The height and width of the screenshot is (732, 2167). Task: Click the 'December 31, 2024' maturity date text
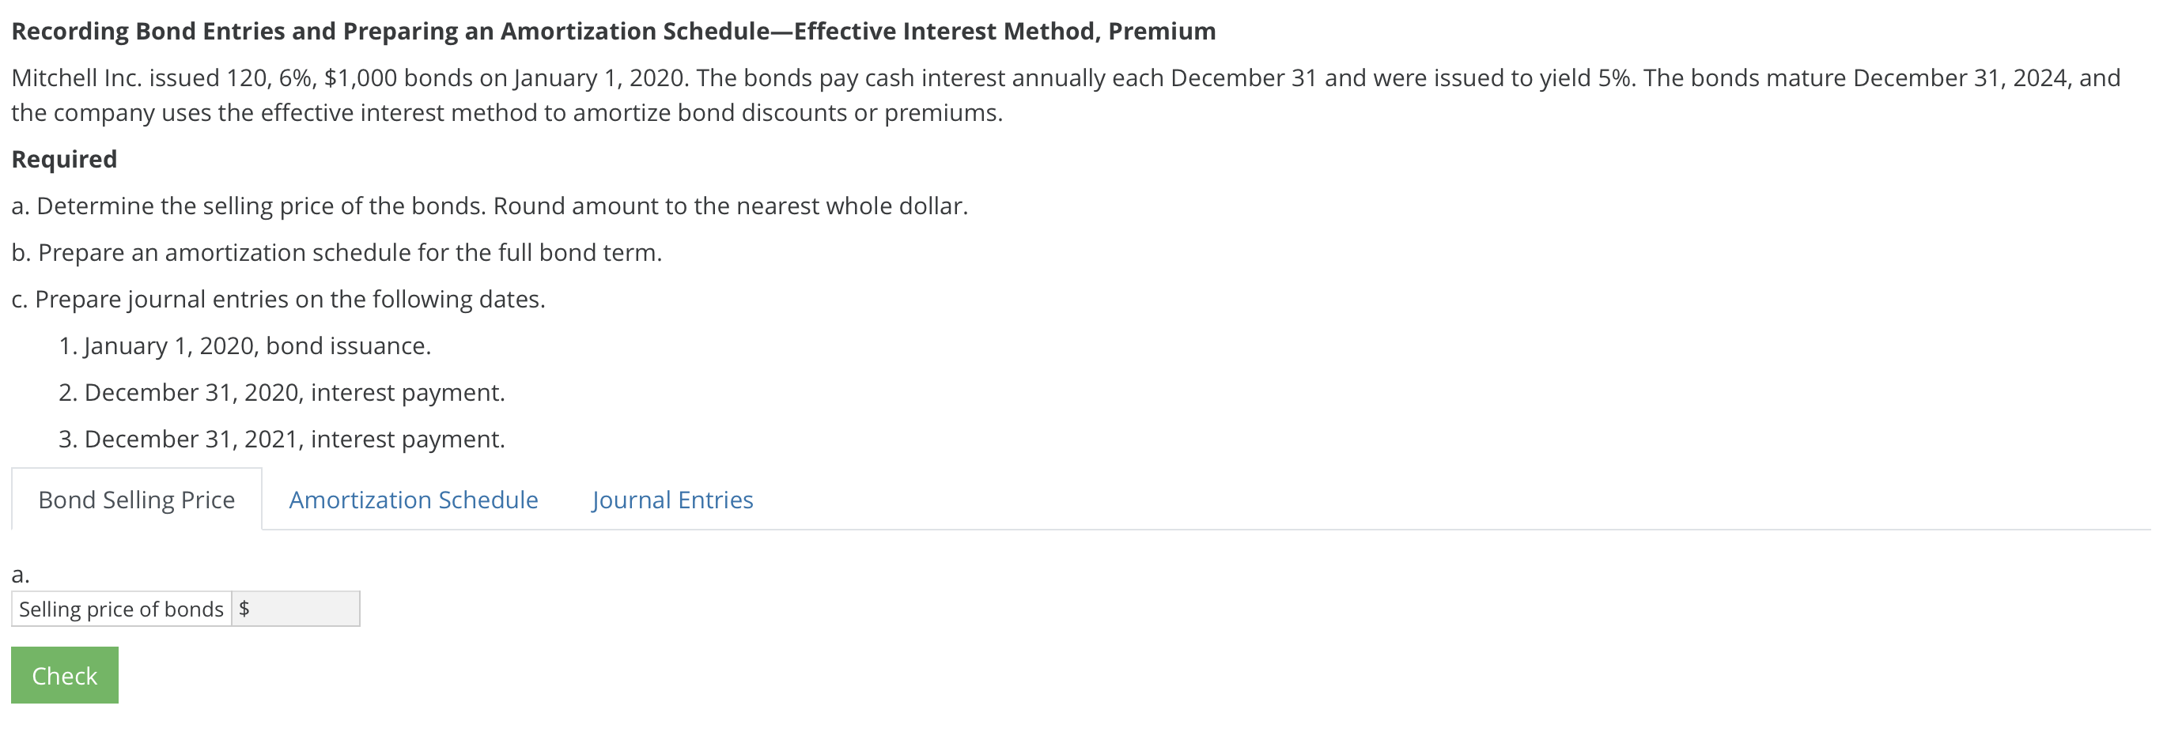[1961, 78]
